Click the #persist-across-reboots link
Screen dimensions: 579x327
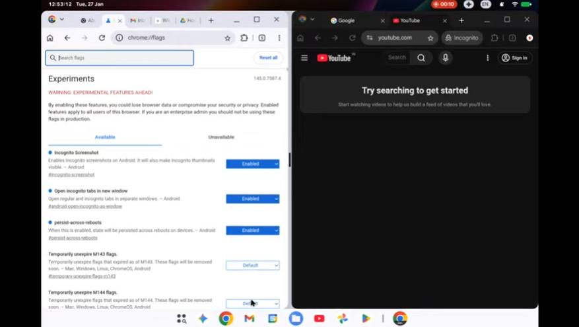pos(73,238)
